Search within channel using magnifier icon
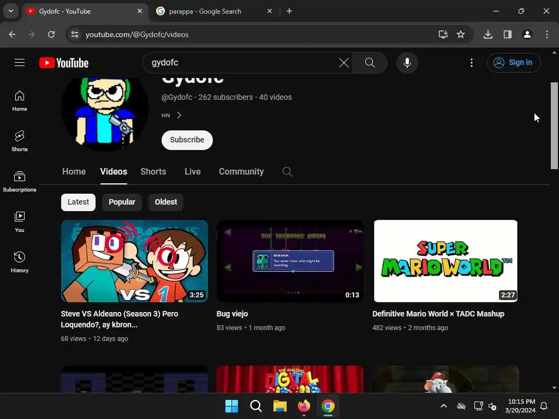The height and width of the screenshot is (419, 559). [x=287, y=172]
